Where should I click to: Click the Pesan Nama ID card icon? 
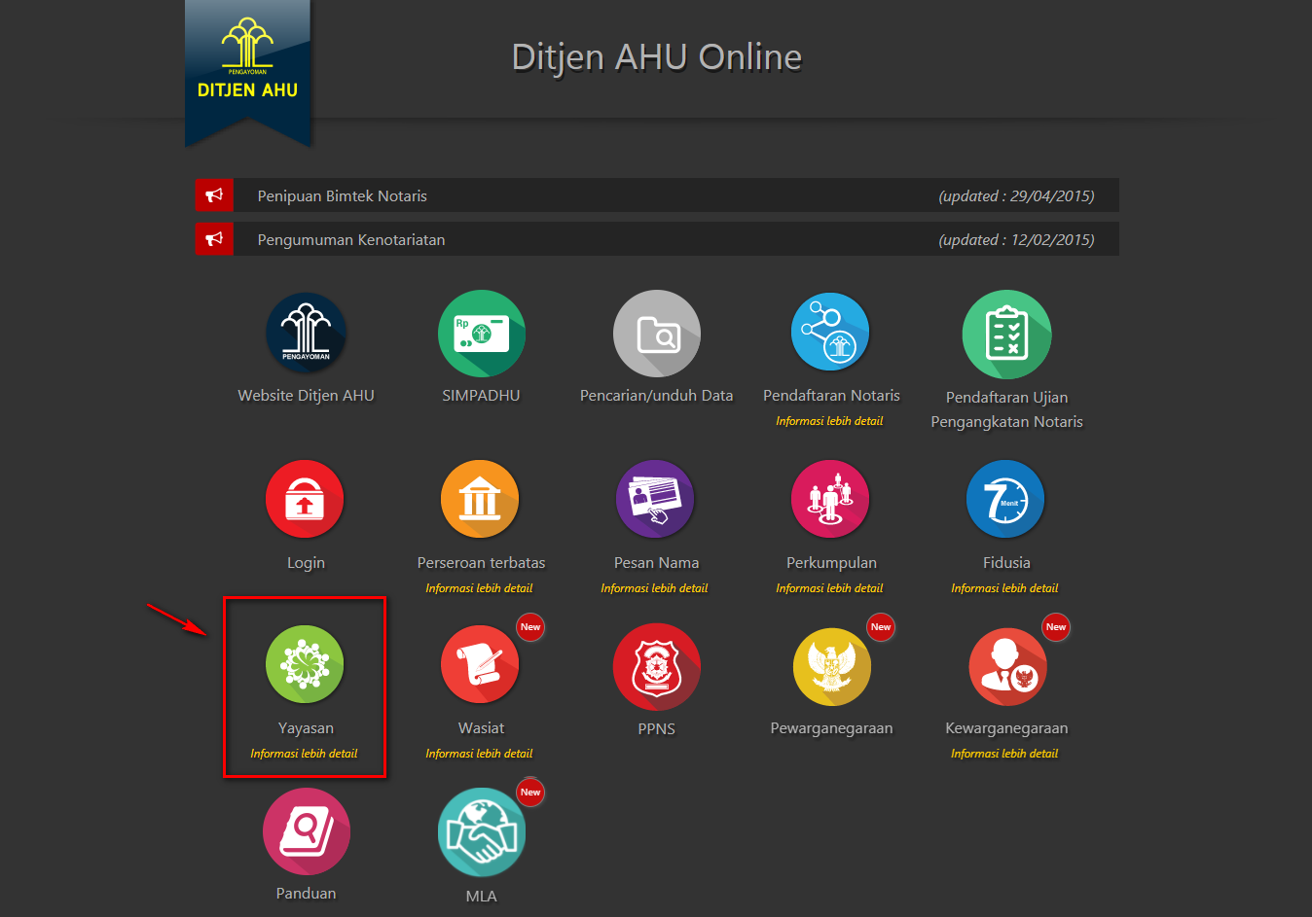point(655,499)
